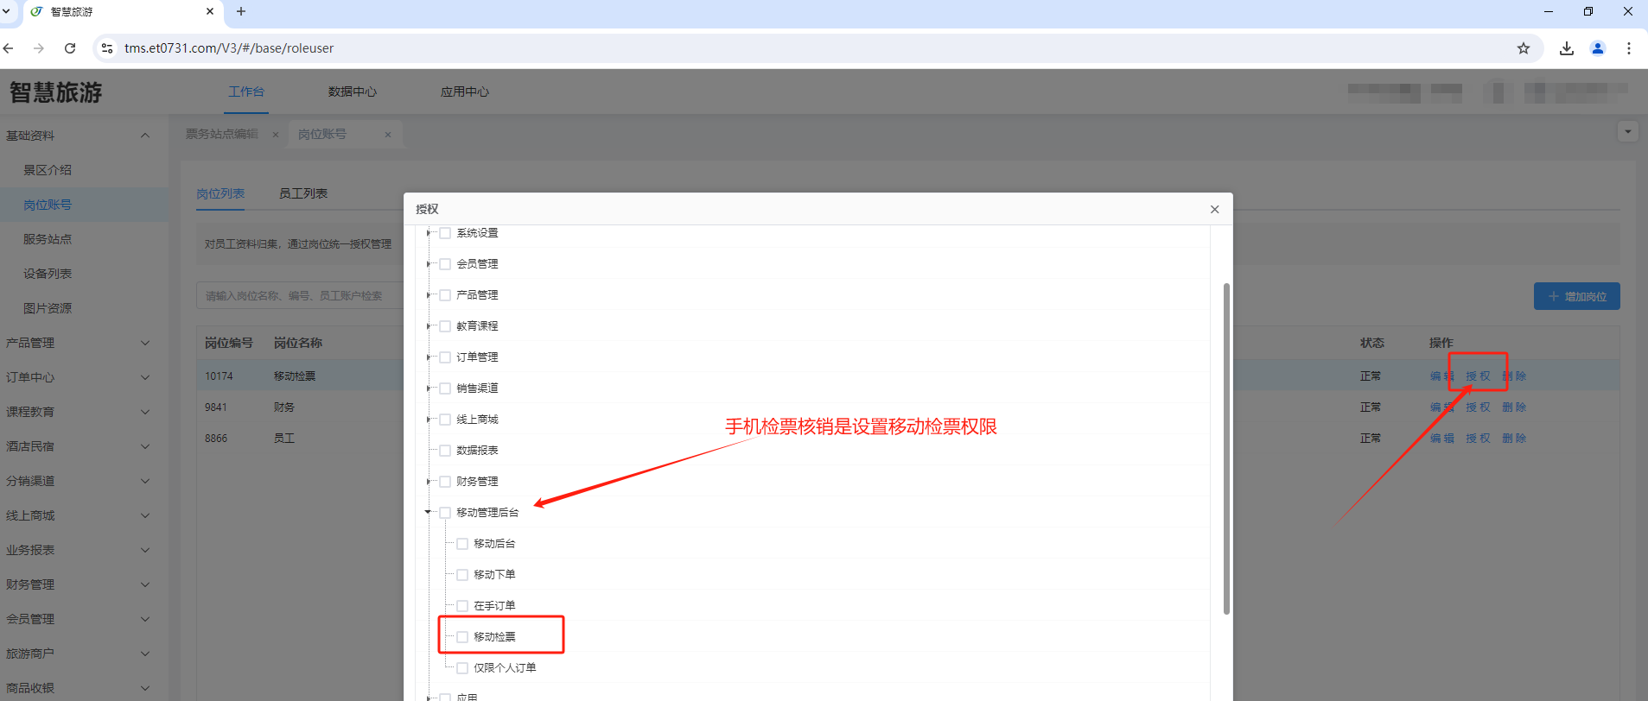Open the browser profile icon
1648x701 pixels.
1597,48
